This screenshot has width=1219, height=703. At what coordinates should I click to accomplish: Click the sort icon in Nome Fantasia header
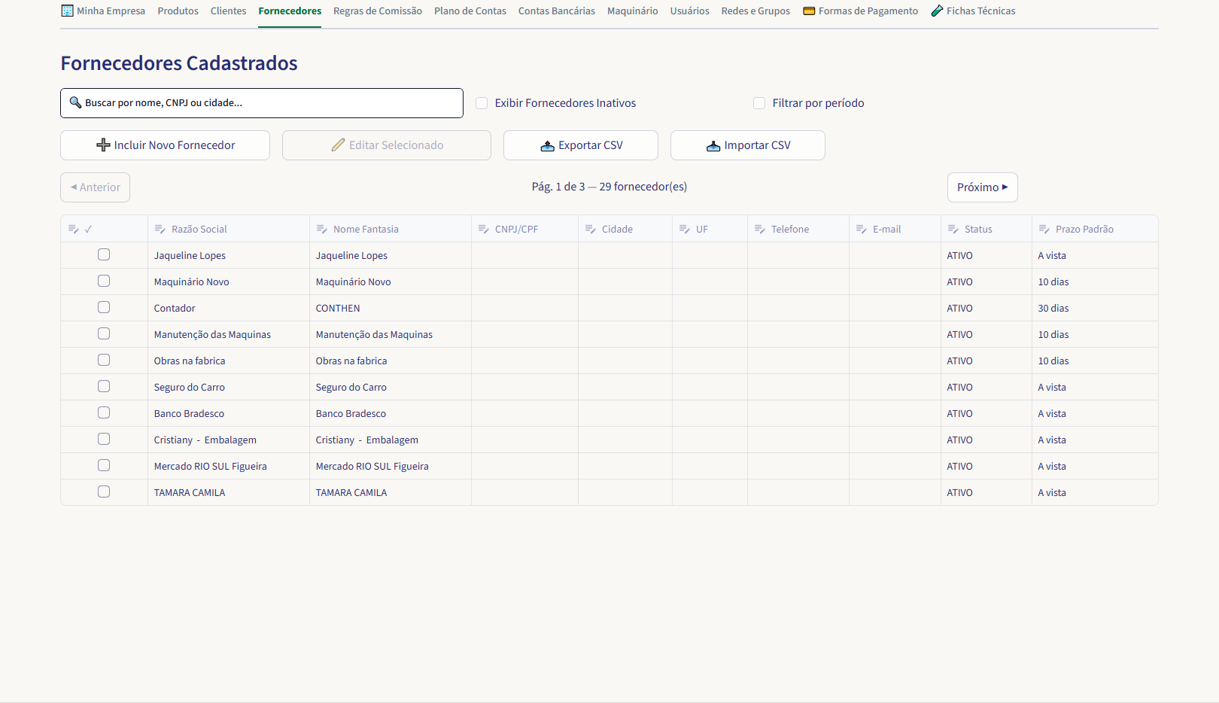321,229
